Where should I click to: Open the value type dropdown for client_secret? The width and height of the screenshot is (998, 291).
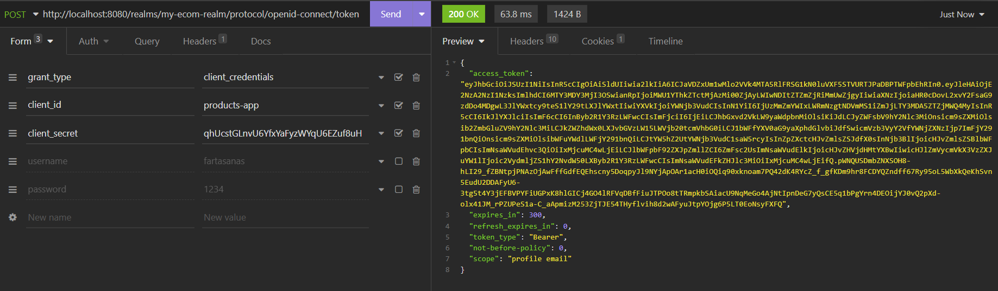381,133
